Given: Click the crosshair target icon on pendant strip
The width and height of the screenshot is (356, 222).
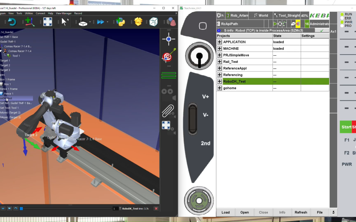Looking at the screenshot, I should click(x=168, y=39).
